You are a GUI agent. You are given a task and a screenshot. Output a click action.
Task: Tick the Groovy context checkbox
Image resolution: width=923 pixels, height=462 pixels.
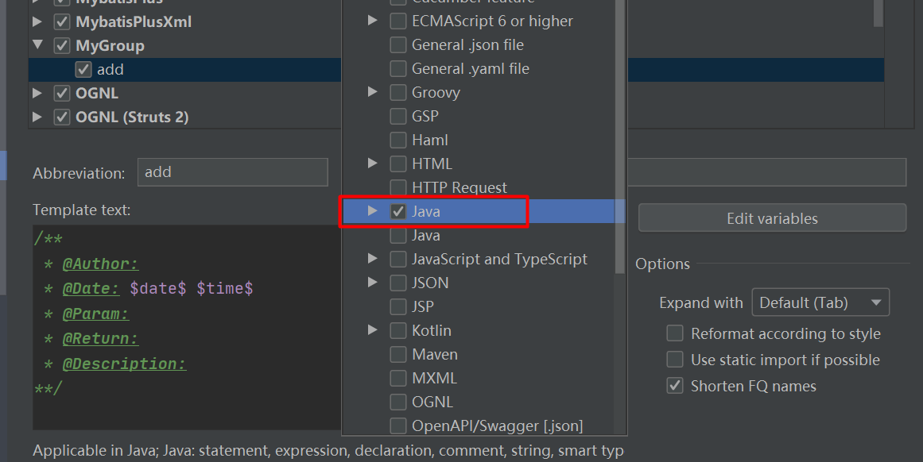[398, 92]
